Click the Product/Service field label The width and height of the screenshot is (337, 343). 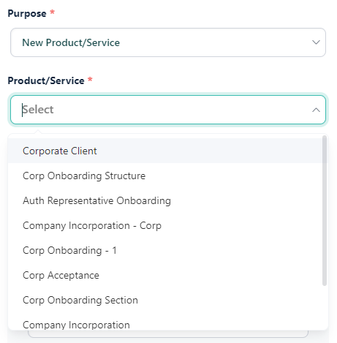coord(46,80)
